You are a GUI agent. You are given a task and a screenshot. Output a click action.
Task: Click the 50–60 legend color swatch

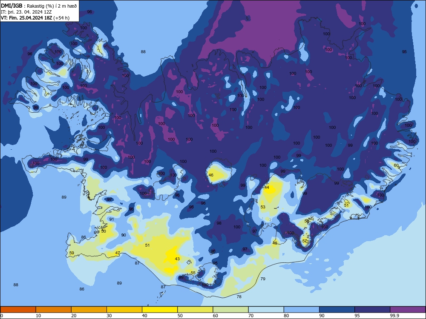(195, 310)
